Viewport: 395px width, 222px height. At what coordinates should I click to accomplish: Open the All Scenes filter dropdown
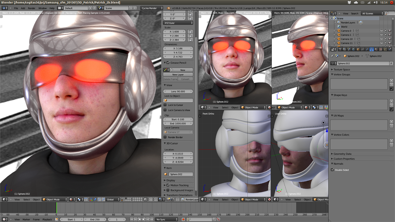(x=372, y=13)
